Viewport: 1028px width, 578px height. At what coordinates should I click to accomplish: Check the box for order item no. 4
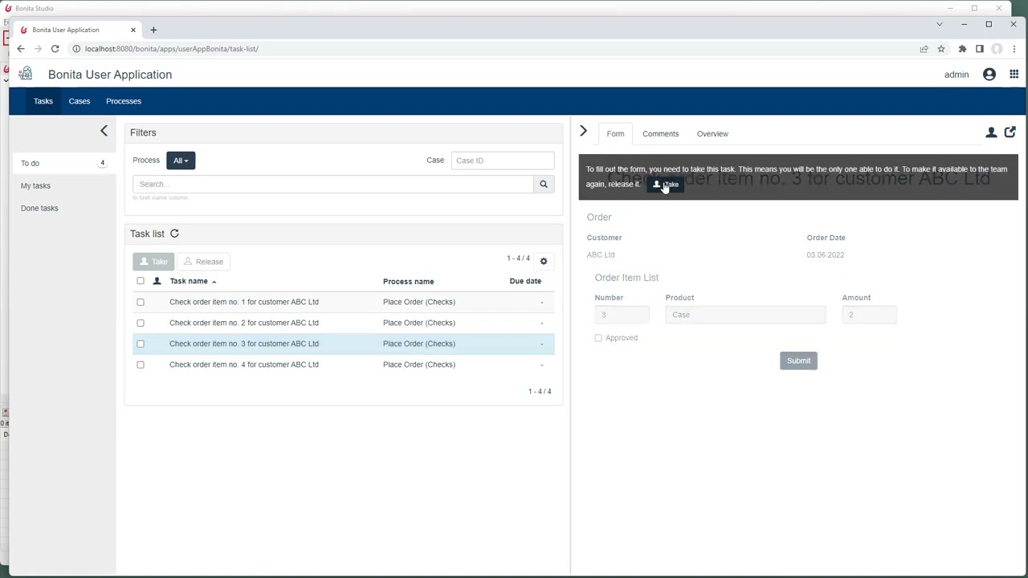click(x=141, y=364)
